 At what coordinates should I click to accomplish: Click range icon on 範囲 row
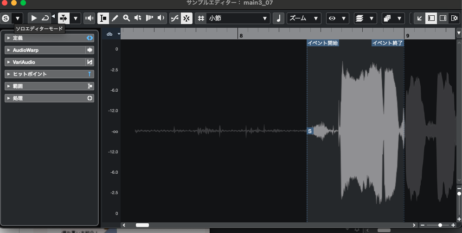(x=90, y=86)
